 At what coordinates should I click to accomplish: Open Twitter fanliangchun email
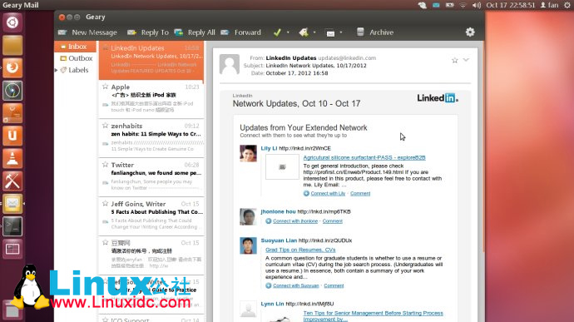coord(151,176)
